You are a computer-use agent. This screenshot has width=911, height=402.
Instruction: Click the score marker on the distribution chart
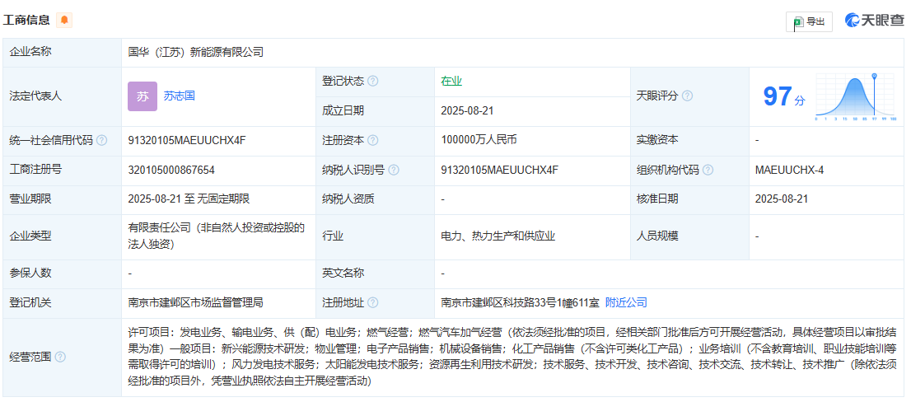(875, 75)
